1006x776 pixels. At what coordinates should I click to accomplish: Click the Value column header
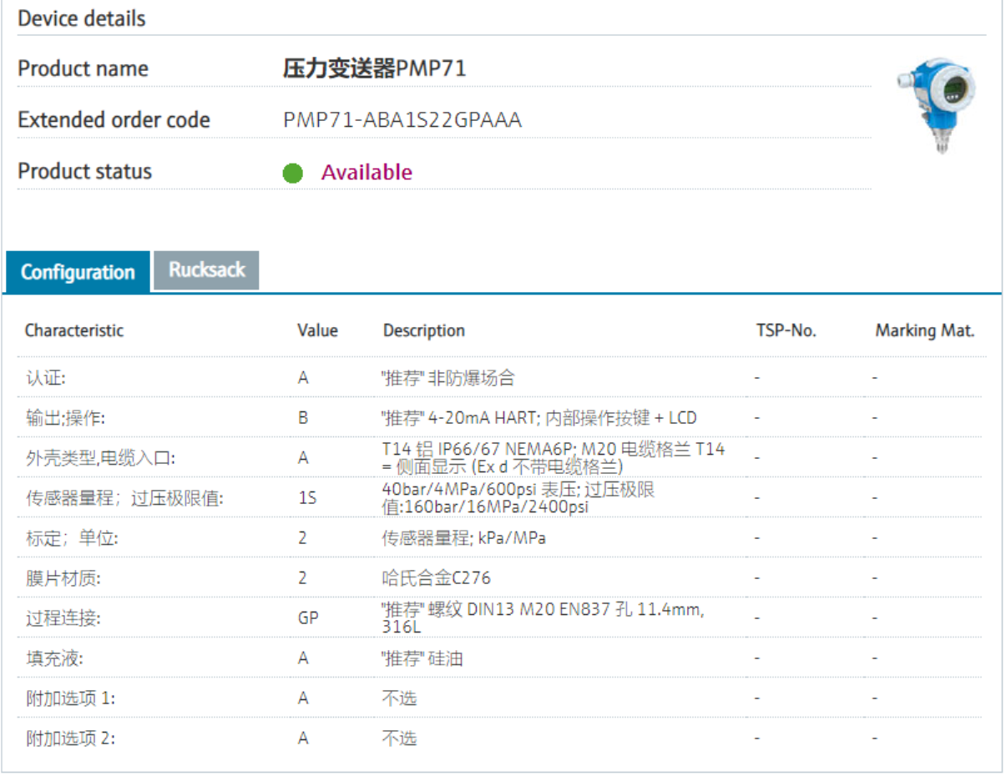click(x=317, y=330)
